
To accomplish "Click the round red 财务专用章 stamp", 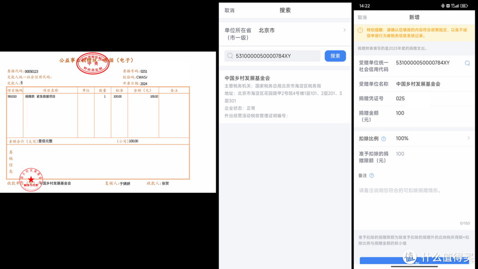I will 31,180.
